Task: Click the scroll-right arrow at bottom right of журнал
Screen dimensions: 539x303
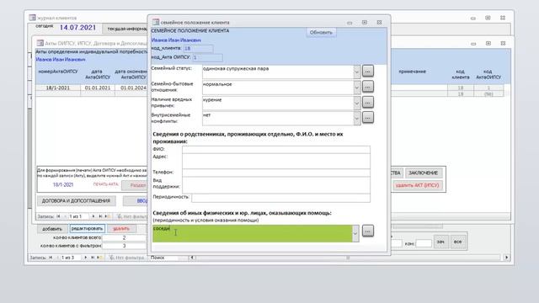Action: pyautogui.click(x=506, y=258)
